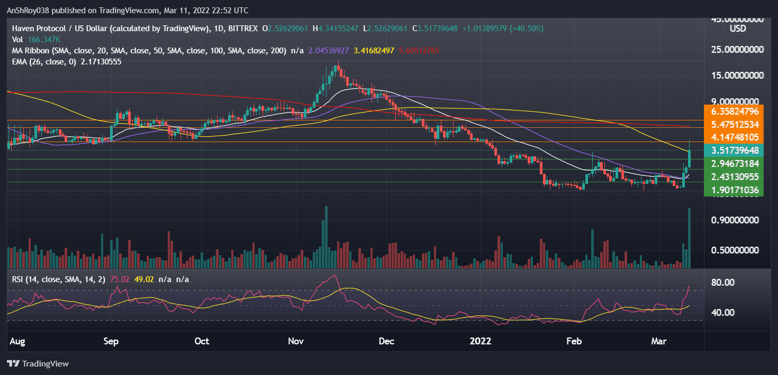Select the Vol indicator legend entry
This screenshot has width=778, height=375.
17,39
